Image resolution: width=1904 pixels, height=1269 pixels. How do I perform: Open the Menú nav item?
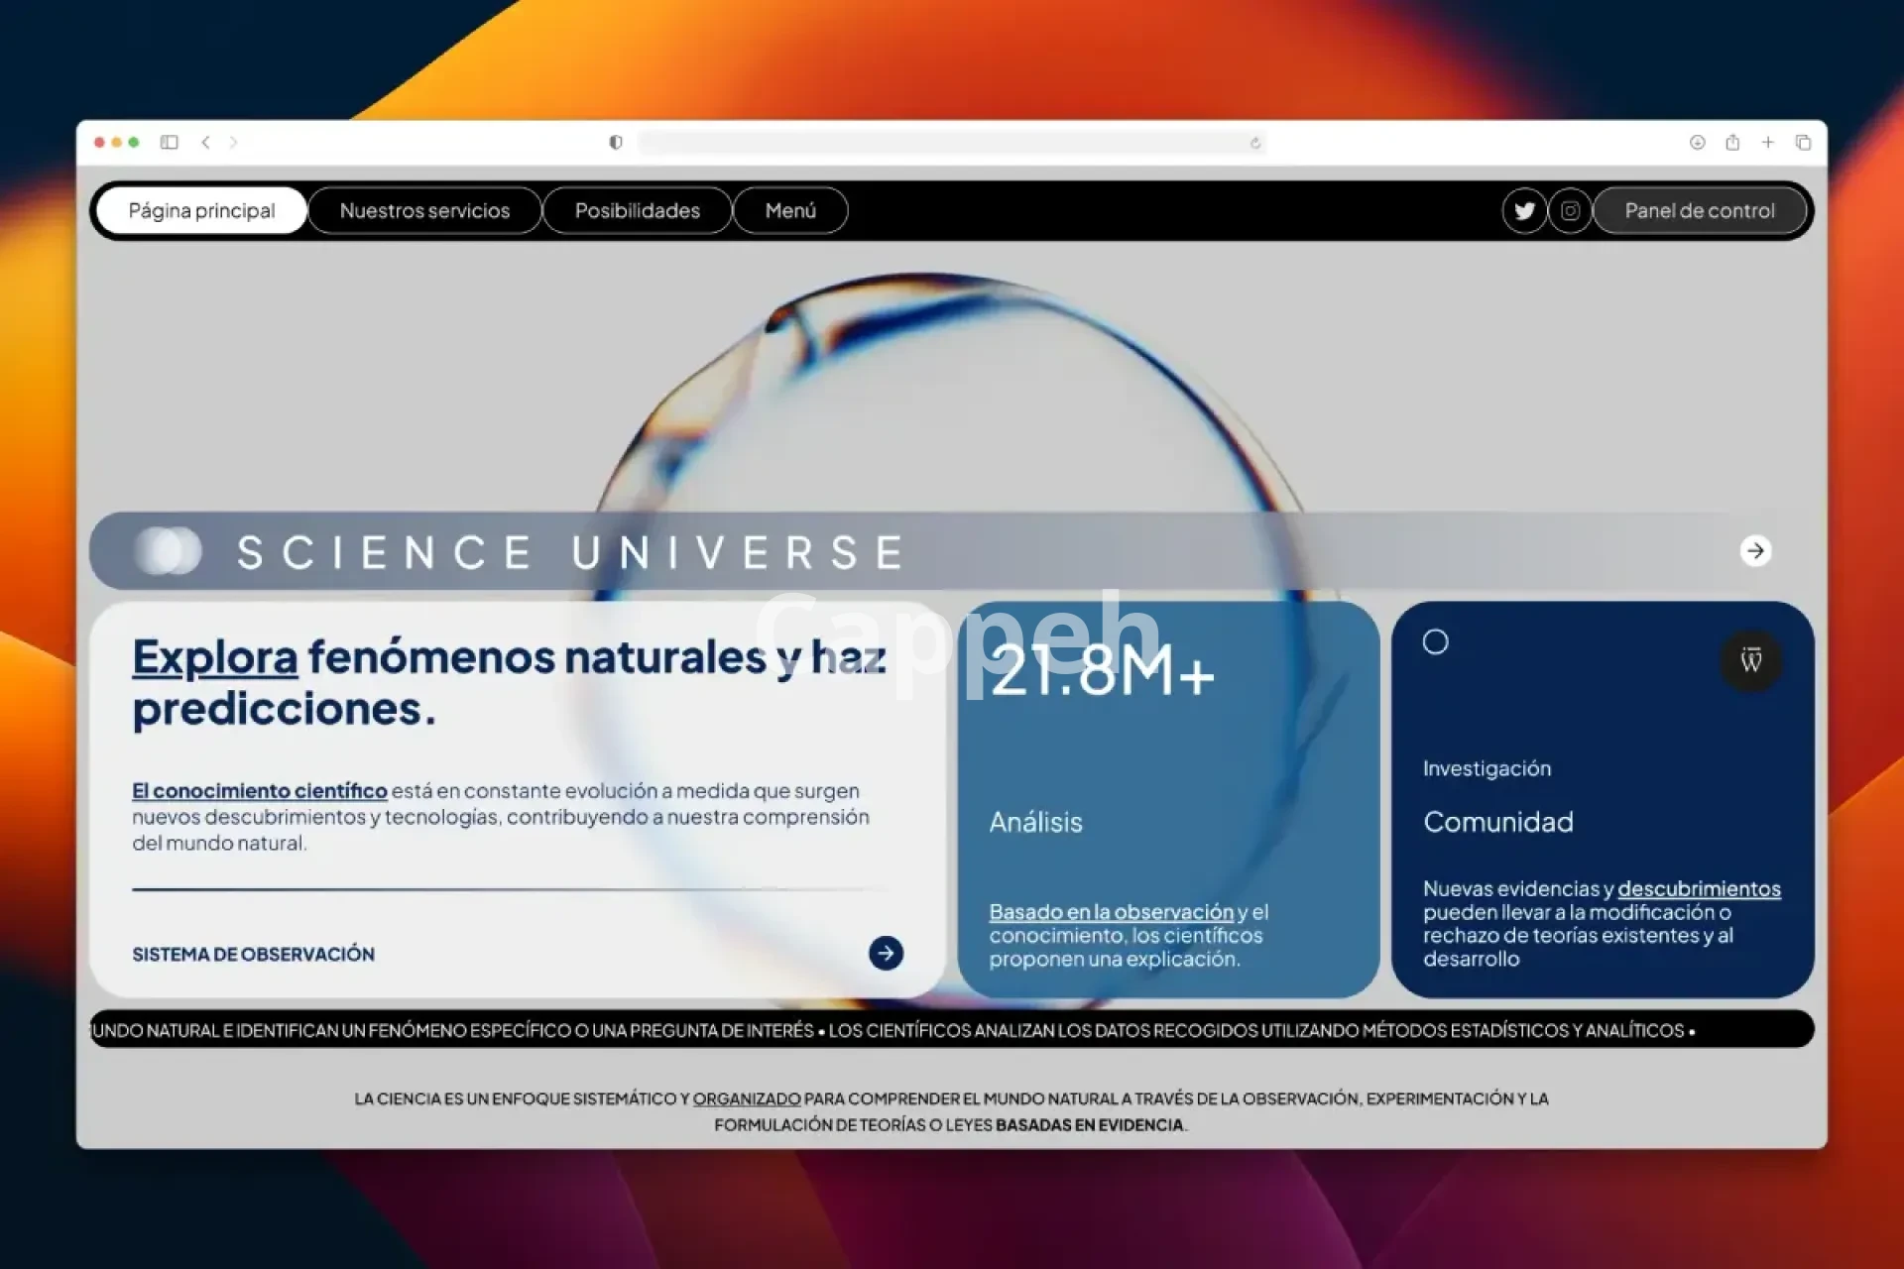[x=790, y=210]
